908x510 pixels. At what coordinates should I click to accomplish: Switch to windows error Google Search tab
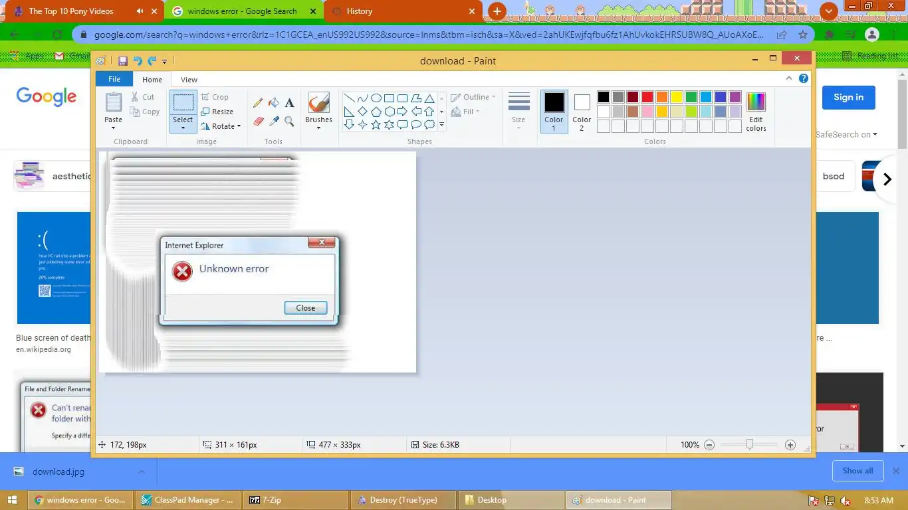pyautogui.click(x=242, y=11)
